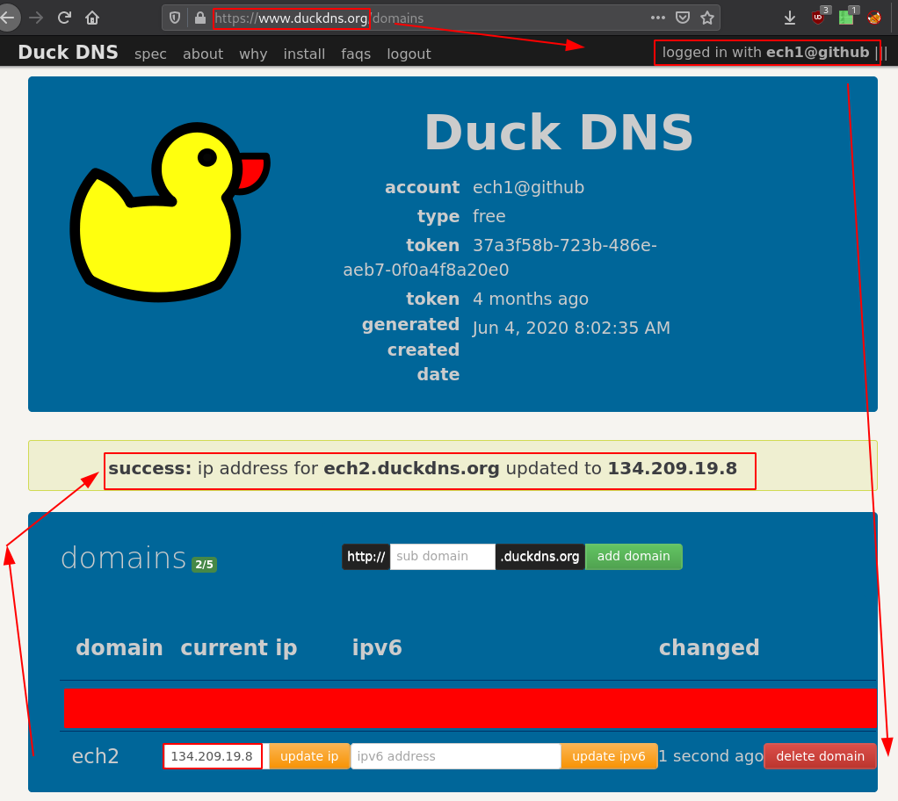This screenshot has width=898, height=801.
Task: Click the '1 second ago' changed time
Action: [x=711, y=756]
